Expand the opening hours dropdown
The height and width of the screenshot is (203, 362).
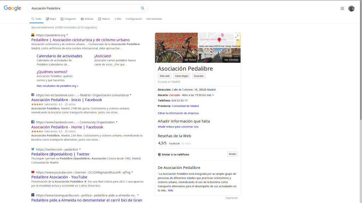point(213,95)
